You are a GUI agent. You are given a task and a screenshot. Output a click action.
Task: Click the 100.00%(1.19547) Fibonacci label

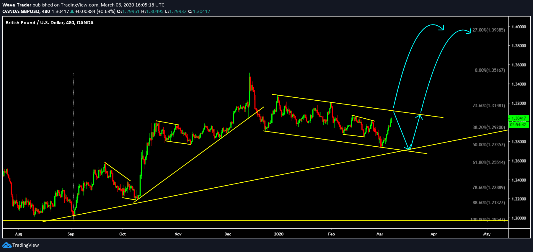[488, 220]
